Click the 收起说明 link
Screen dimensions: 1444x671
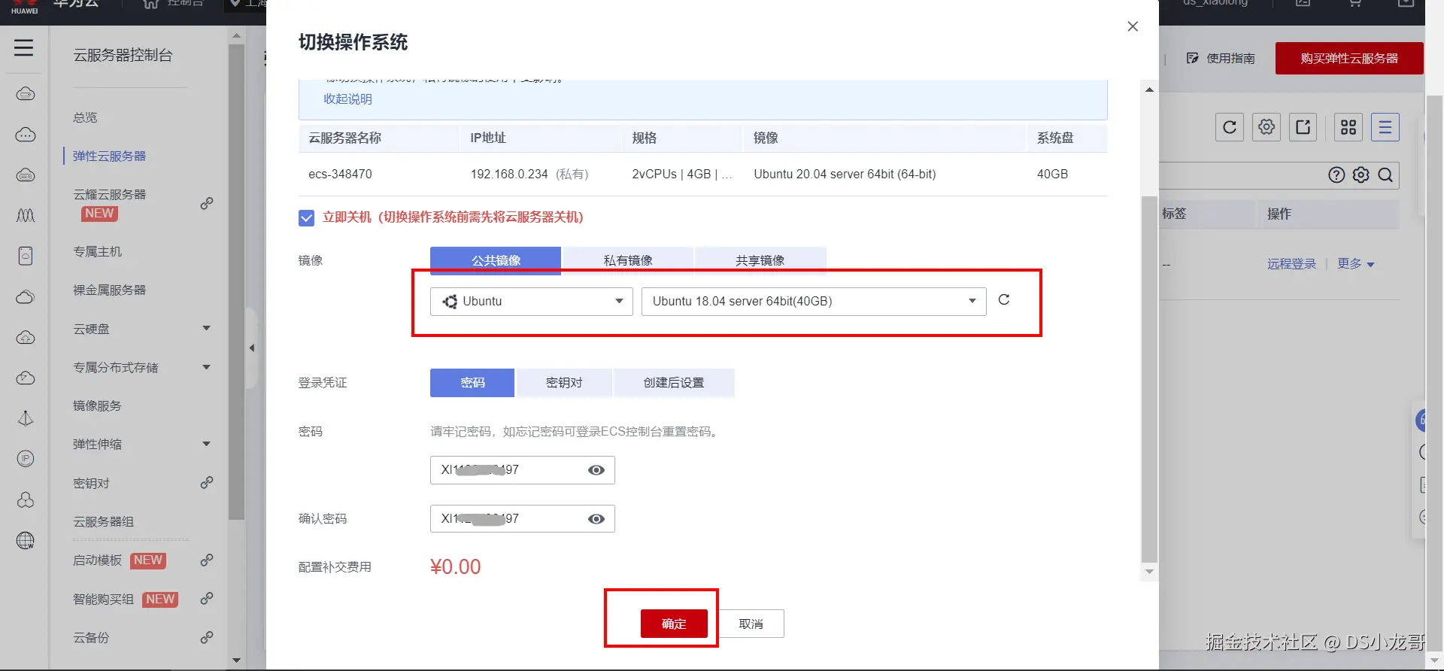[347, 99]
